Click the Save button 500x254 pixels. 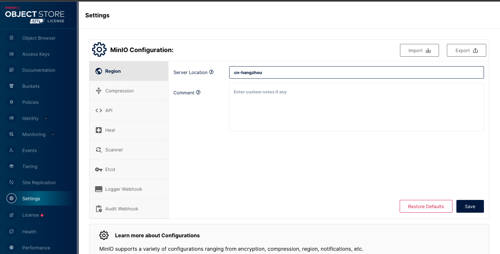tap(470, 206)
